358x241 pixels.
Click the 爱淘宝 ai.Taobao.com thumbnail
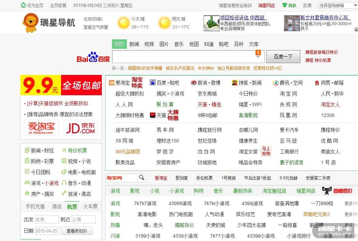tap(41, 128)
